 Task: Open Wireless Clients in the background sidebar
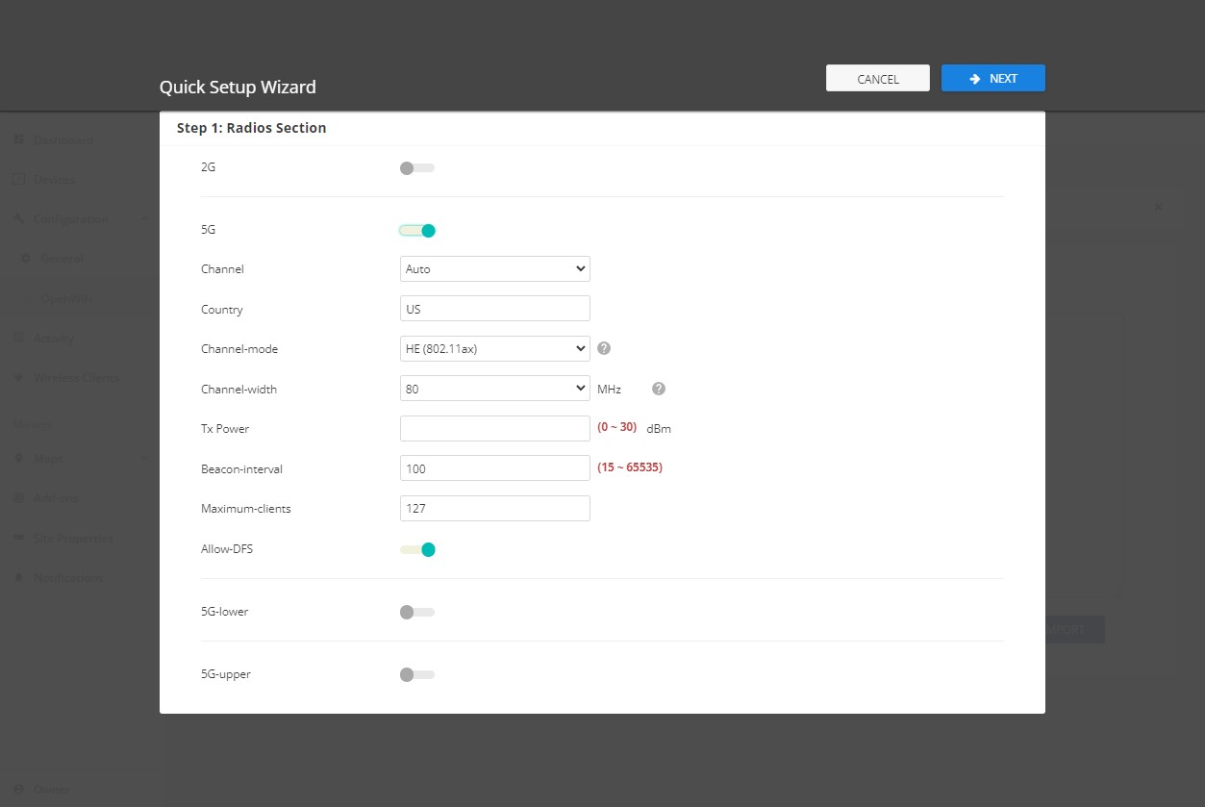[77, 378]
